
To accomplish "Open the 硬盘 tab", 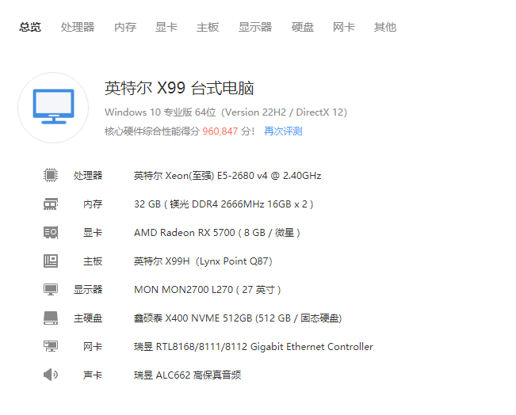I will click(x=303, y=27).
